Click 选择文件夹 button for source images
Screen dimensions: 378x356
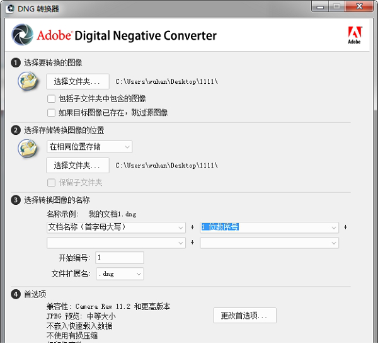click(77, 81)
